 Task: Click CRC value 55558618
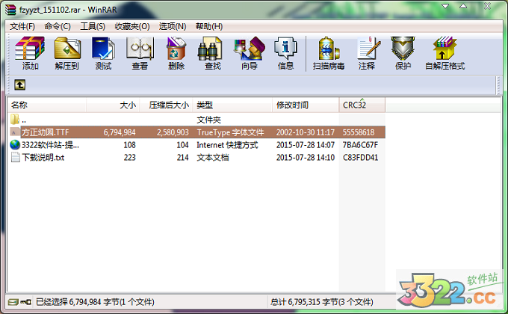pyautogui.click(x=359, y=132)
